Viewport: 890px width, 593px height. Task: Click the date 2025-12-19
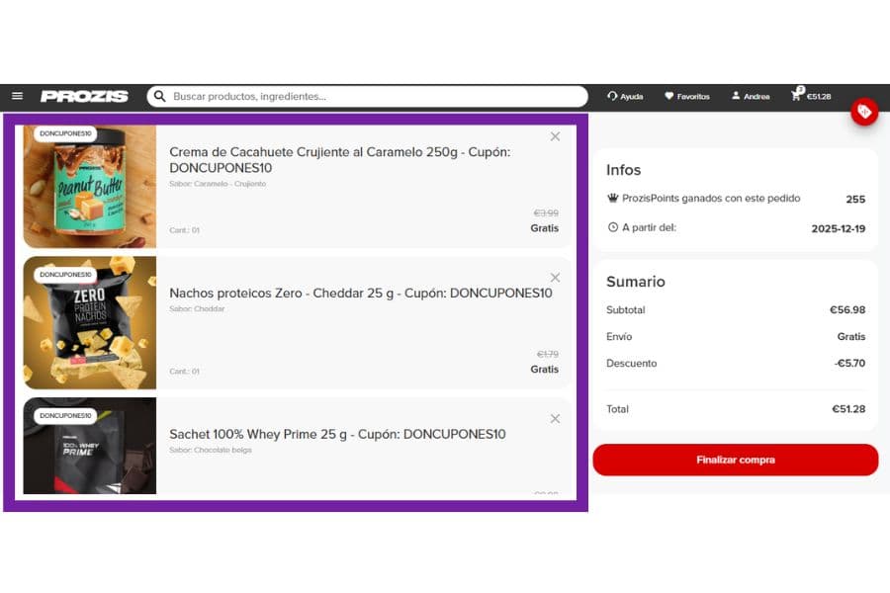click(839, 228)
